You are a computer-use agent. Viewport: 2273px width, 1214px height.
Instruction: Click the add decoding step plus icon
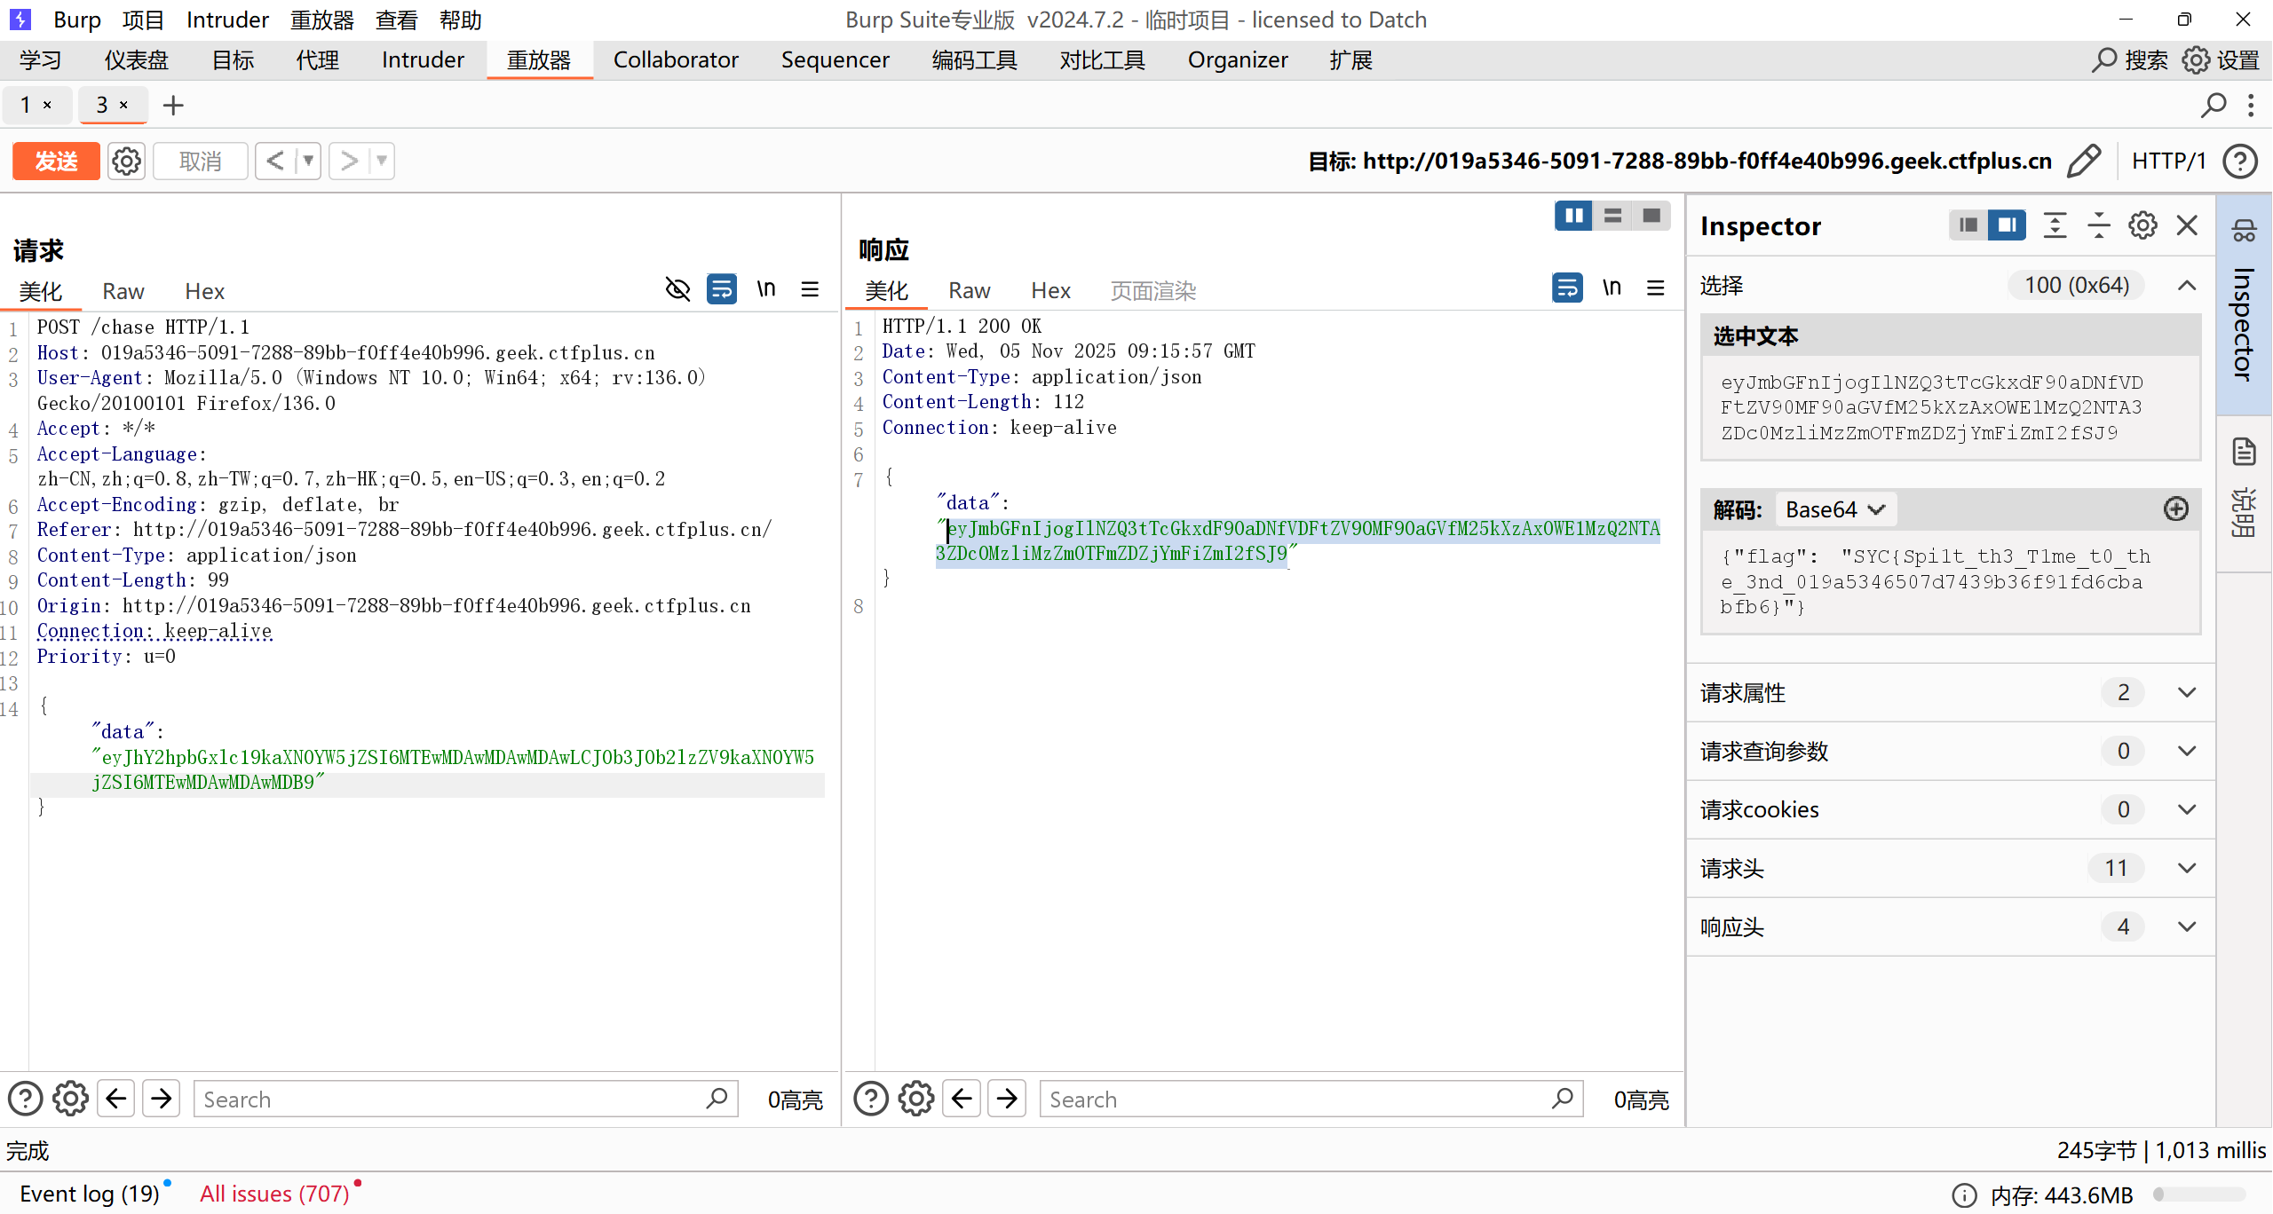pyautogui.click(x=2175, y=509)
